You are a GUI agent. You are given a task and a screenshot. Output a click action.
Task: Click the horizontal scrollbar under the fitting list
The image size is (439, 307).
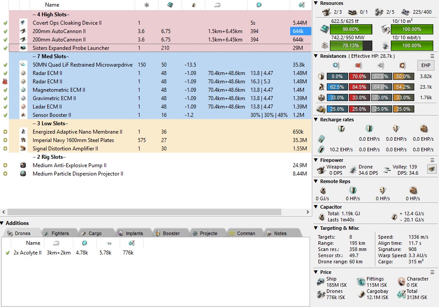pyautogui.click(x=159, y=212)
